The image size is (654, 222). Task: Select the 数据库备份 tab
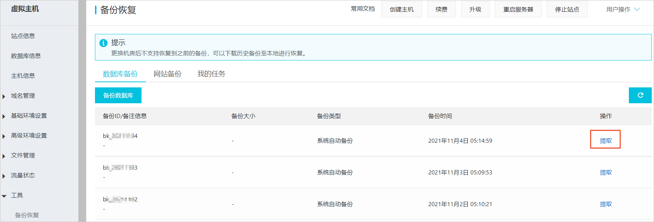point(120,74)
